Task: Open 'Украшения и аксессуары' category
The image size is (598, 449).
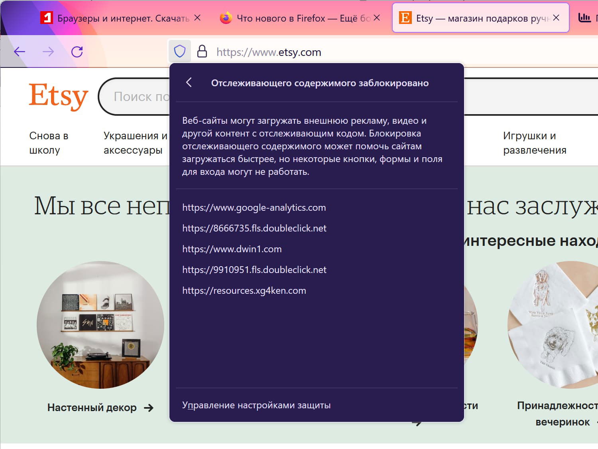Action: click(x=136, y=143)
